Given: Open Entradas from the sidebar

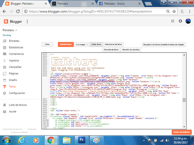Looking at the screenshot, I should click(x=14, y=41).
